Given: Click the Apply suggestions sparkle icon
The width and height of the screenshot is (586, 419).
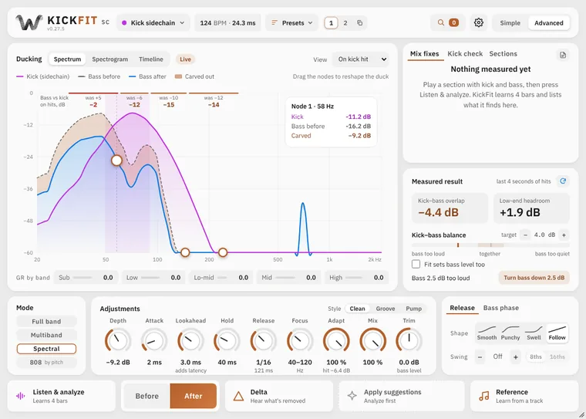Looking at the screenshot, I should 352,396.
